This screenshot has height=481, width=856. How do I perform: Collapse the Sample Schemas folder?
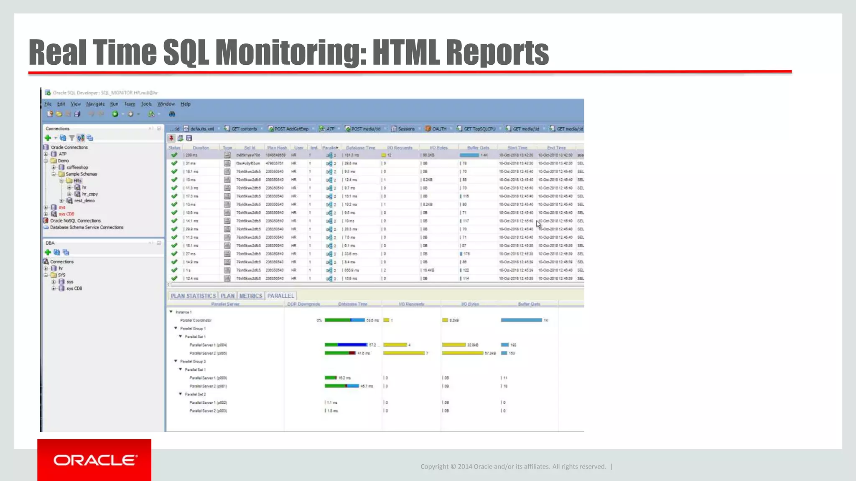point(53,174)
